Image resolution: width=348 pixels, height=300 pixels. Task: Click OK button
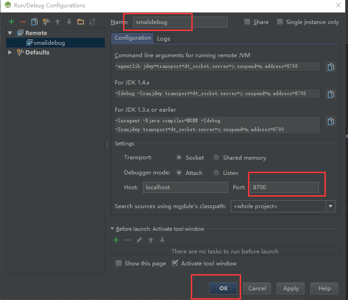(223, 288)
